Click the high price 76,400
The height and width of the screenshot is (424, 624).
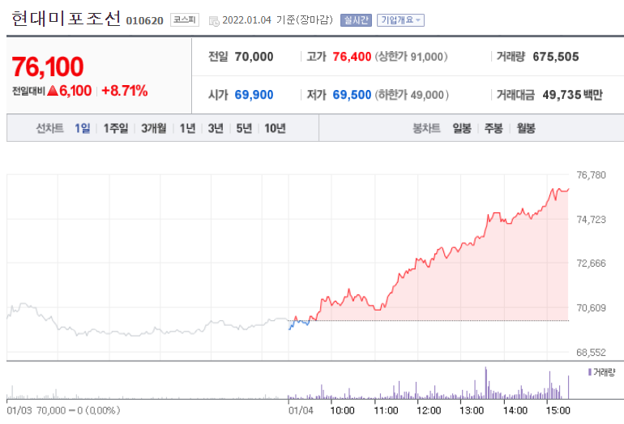(x=352, y=57)
